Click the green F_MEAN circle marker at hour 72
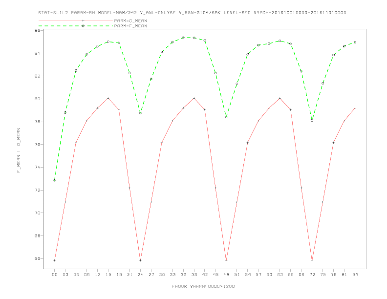This screenshot has height=299, width=387. point(312,120)
